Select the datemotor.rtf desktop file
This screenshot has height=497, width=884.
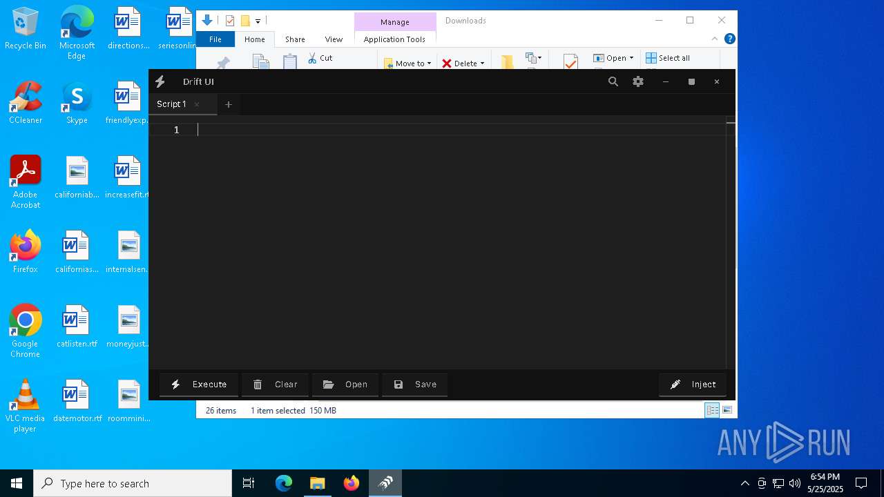(x=77, y=401)
